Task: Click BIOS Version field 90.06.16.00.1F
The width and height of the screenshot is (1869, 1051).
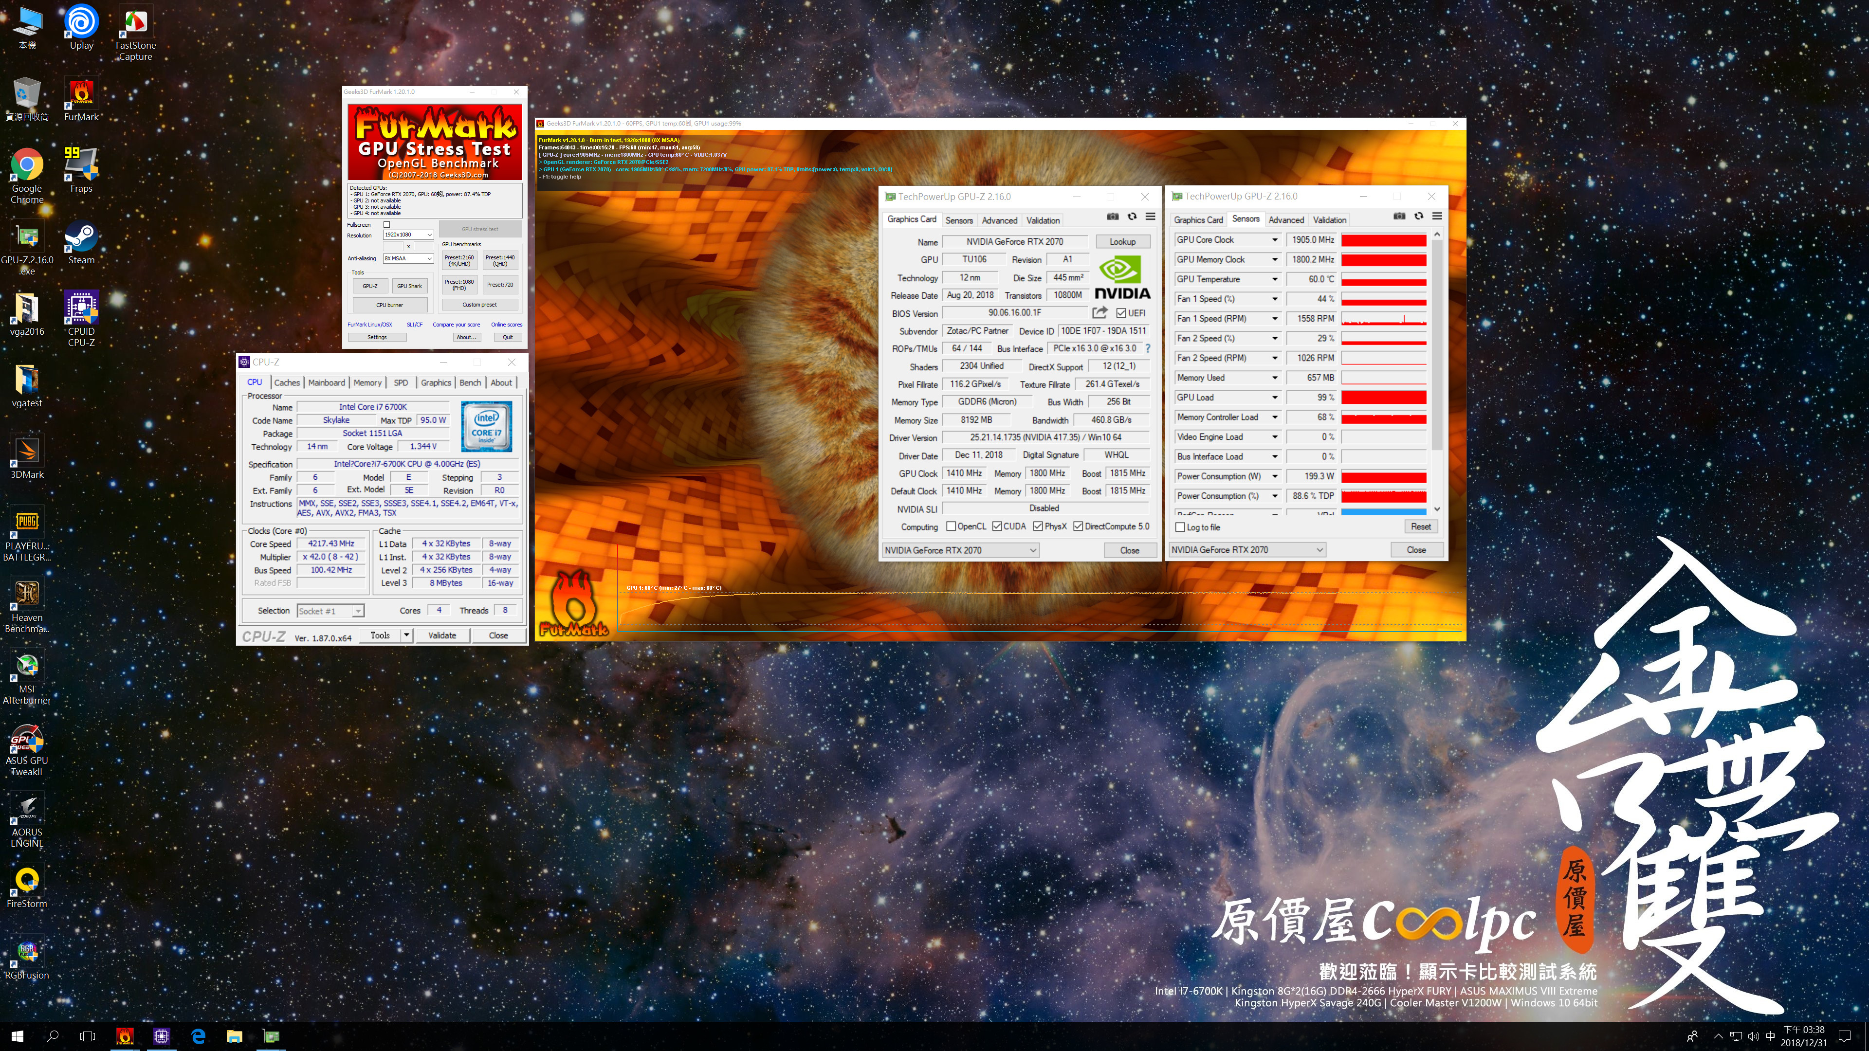Action: [1014, 312]
